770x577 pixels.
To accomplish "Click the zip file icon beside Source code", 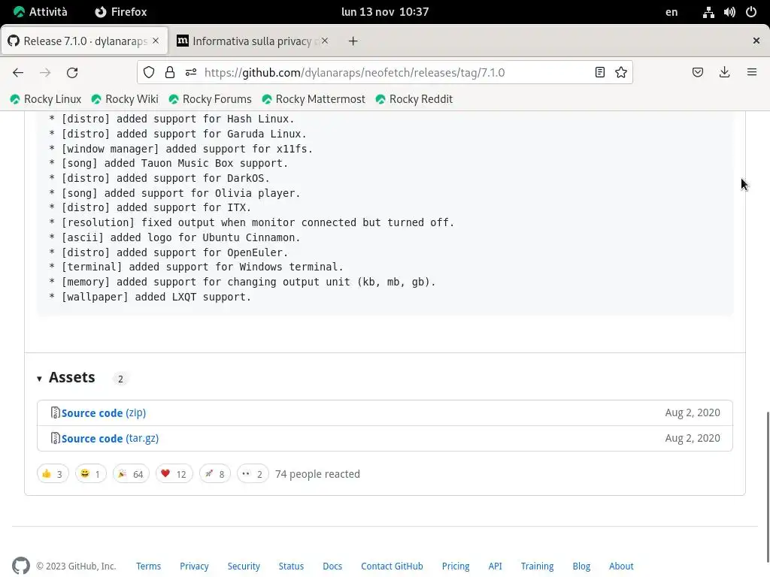I will coord(56,412).
